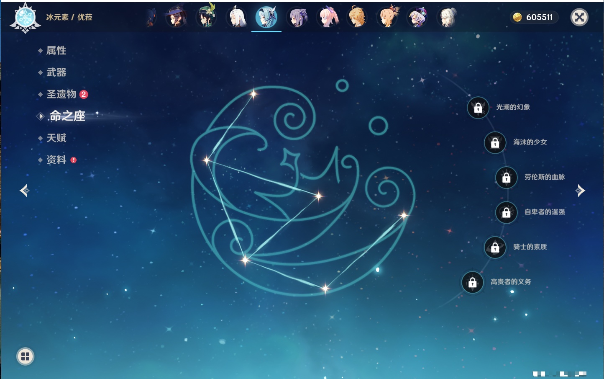Switch to Yoimiya's character portrait
This screenshot has width=604, height=379.
[x=387, y=17]
